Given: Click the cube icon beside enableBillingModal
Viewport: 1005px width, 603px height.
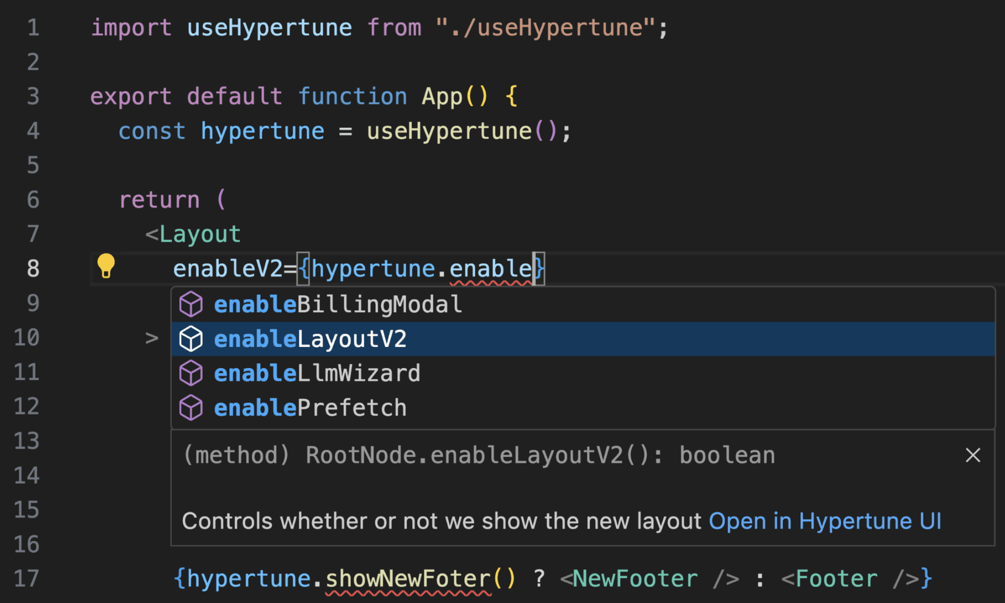Looking at the screenshot, I should [191, 304].
